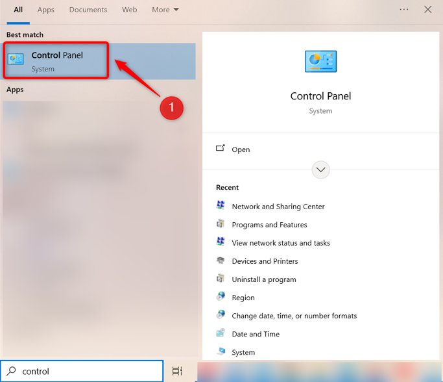Expand the More dropdown
The width and height of the screenshot is (443, 382).
pyautogui.click(x=165, y=10)
